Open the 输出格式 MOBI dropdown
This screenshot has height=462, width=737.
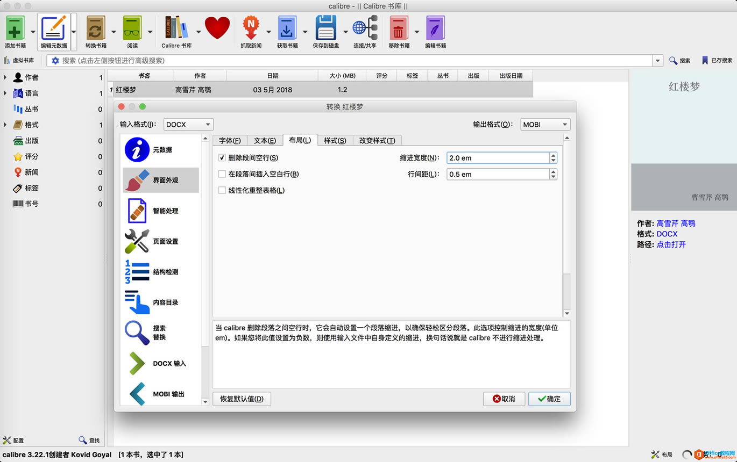click(544, 124)
